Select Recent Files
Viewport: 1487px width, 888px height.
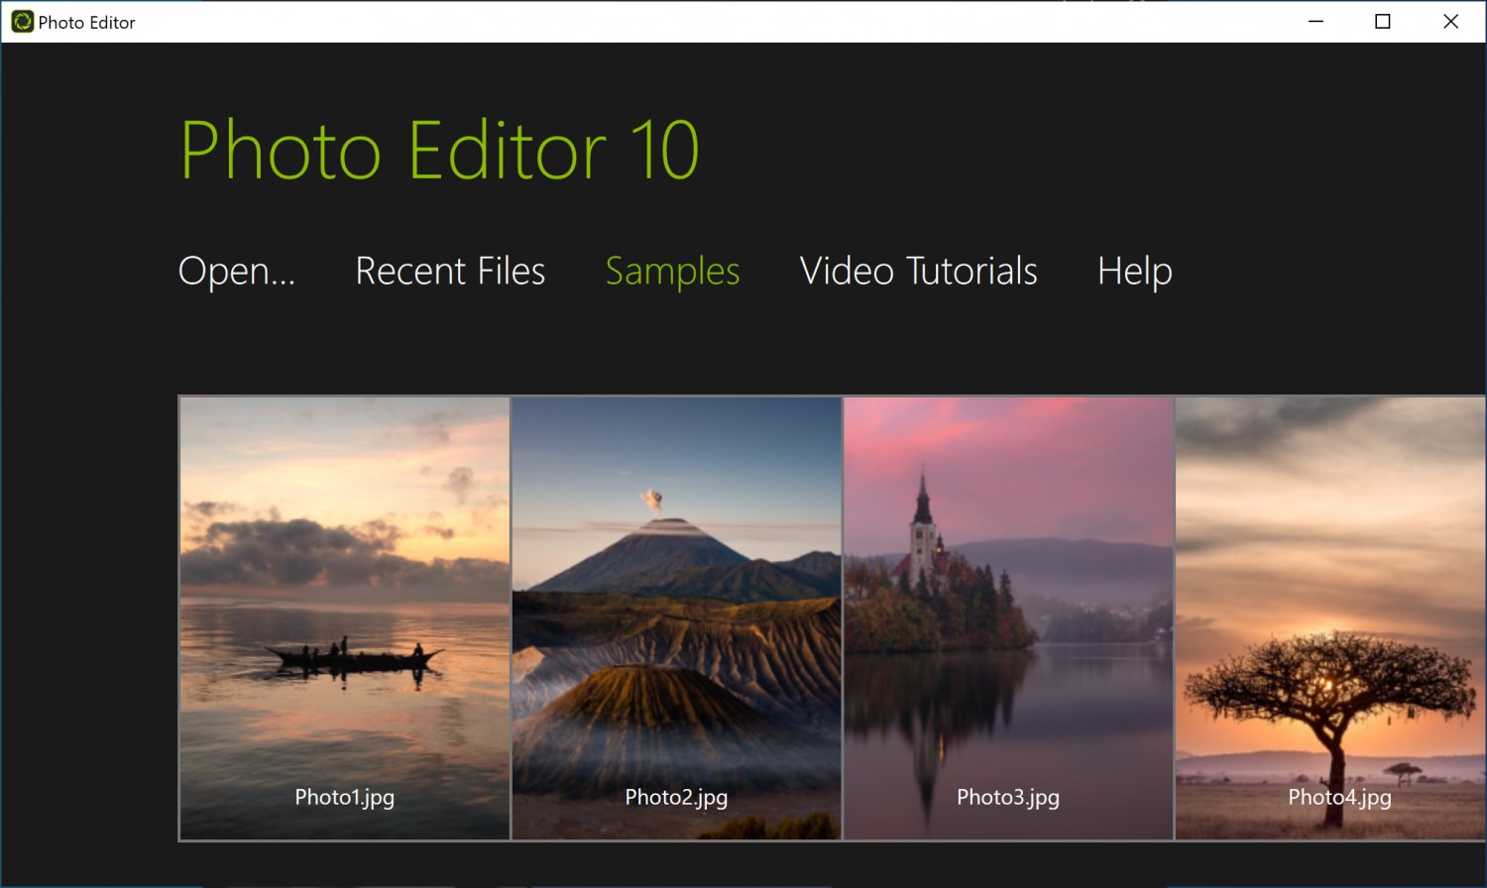[x=450, y=271]
